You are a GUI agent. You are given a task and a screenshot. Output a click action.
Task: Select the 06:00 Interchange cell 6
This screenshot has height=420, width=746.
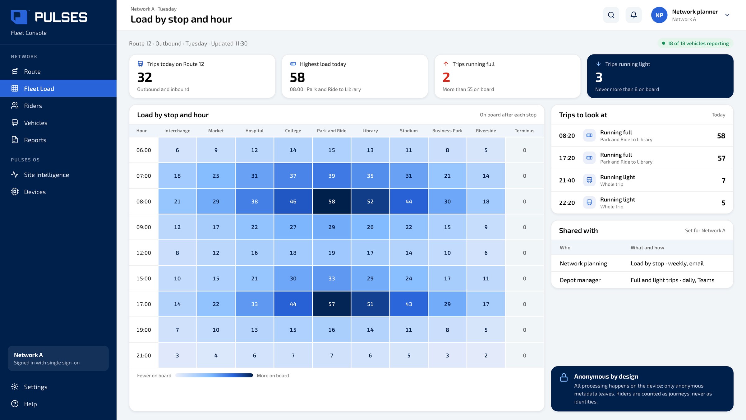coord(177,150)
